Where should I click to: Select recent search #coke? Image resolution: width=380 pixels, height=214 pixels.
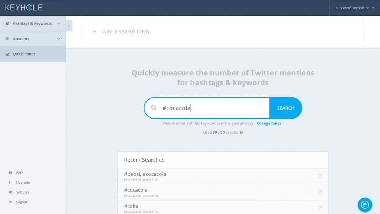[131, 206]
